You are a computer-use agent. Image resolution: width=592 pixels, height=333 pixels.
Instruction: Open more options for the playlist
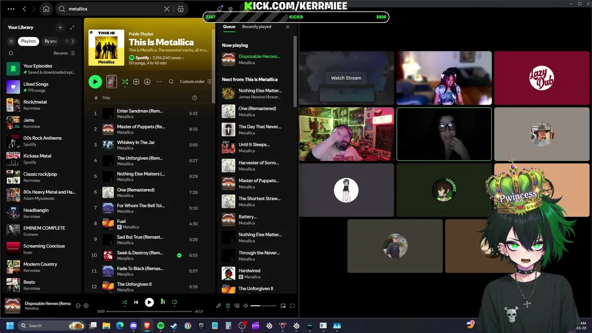tap(159, 81)
